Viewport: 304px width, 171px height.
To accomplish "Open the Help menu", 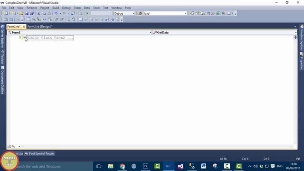I will pyautogui.click(x=128, y=8).
